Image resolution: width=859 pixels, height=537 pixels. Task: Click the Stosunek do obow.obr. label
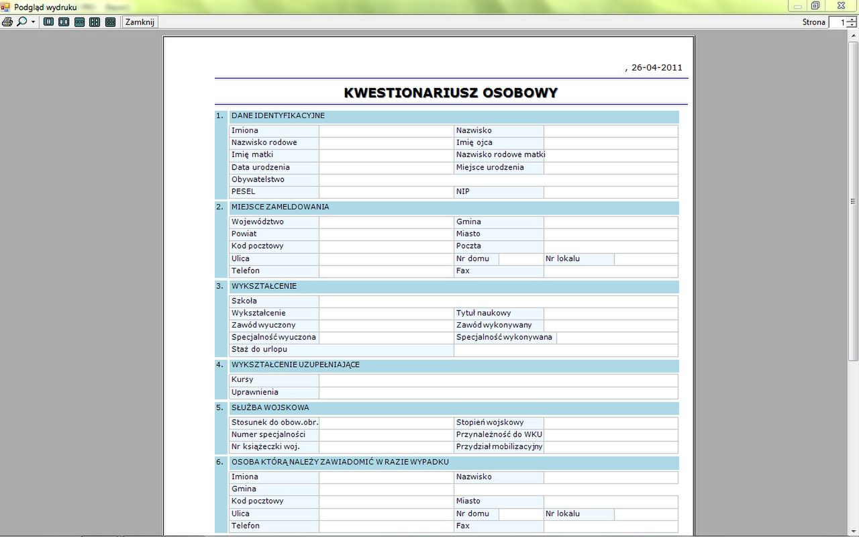coord(275,422)
